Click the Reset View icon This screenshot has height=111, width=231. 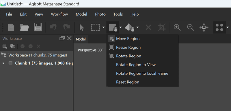point(204,27)
